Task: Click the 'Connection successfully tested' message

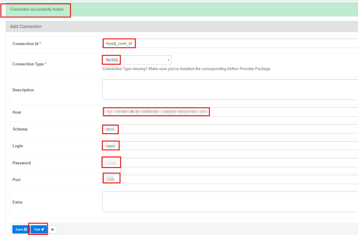Action: click(37, 9)
